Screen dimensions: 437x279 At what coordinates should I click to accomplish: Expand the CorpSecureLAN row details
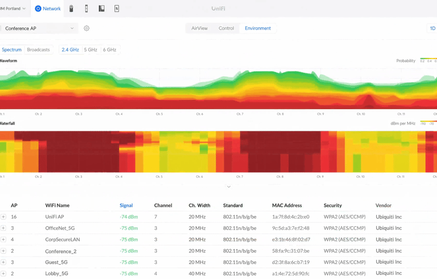[3, 239]
